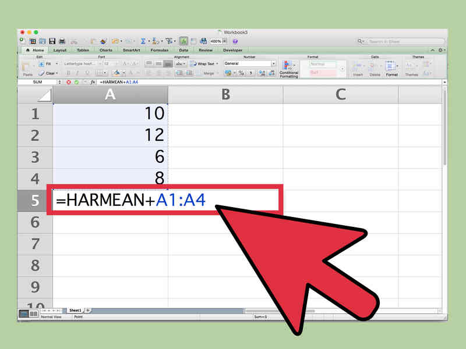Click the fx insert function icon

pyautogui.click(x=93, y=82)
